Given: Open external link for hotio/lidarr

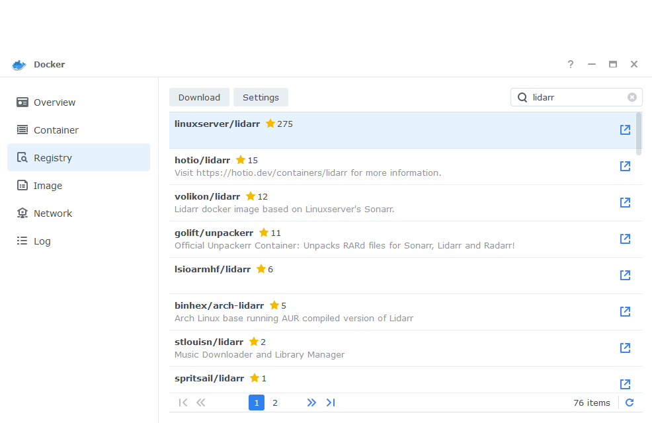Looking at the screenshot, I should coord(625,166).
